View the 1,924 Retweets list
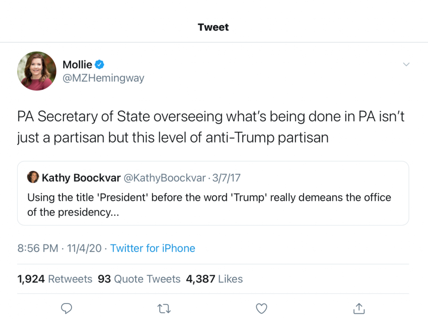 click(x=55, y=279)
